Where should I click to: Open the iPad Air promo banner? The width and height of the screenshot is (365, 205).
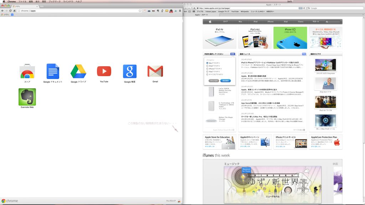click(220, 38)
